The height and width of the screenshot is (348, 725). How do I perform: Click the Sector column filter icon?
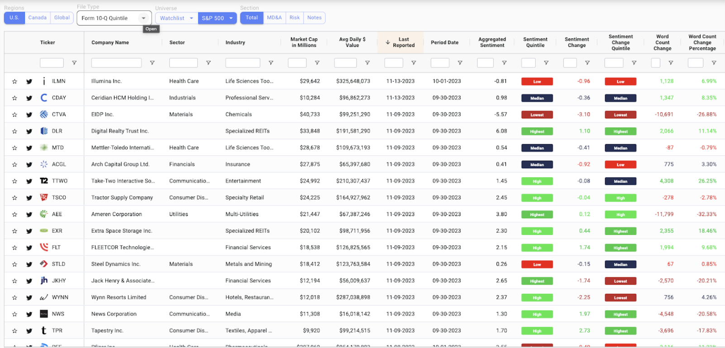(x=208, y=63)
